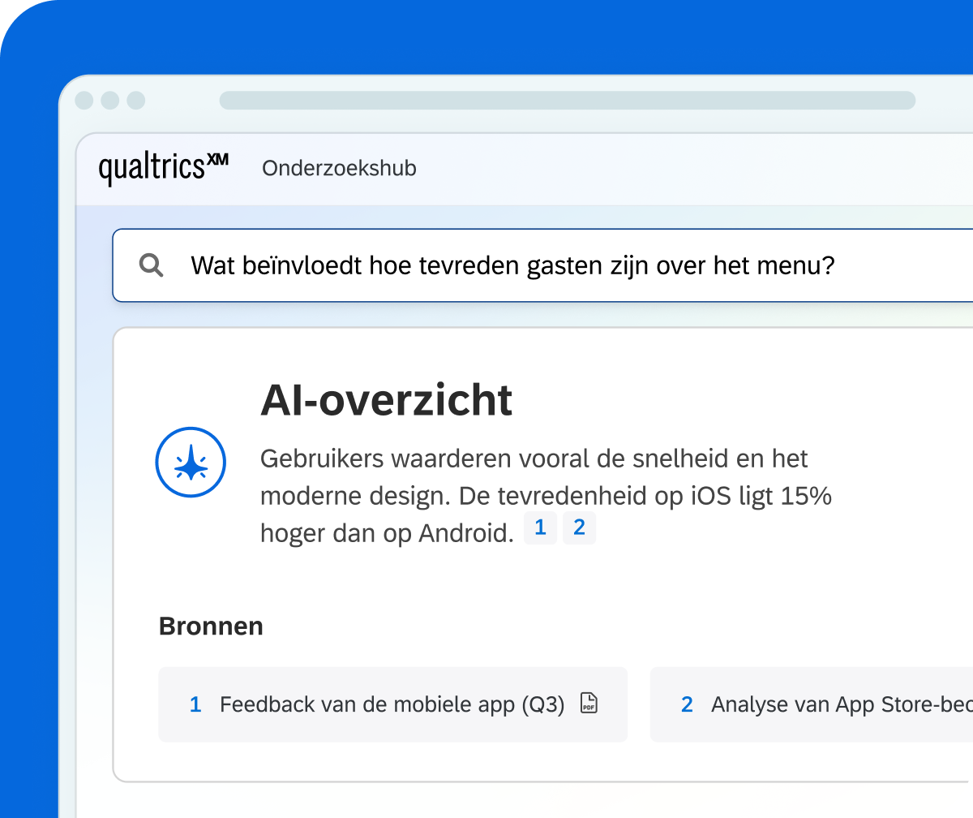Click the second gray window control dot

click(x=110, y=101)
